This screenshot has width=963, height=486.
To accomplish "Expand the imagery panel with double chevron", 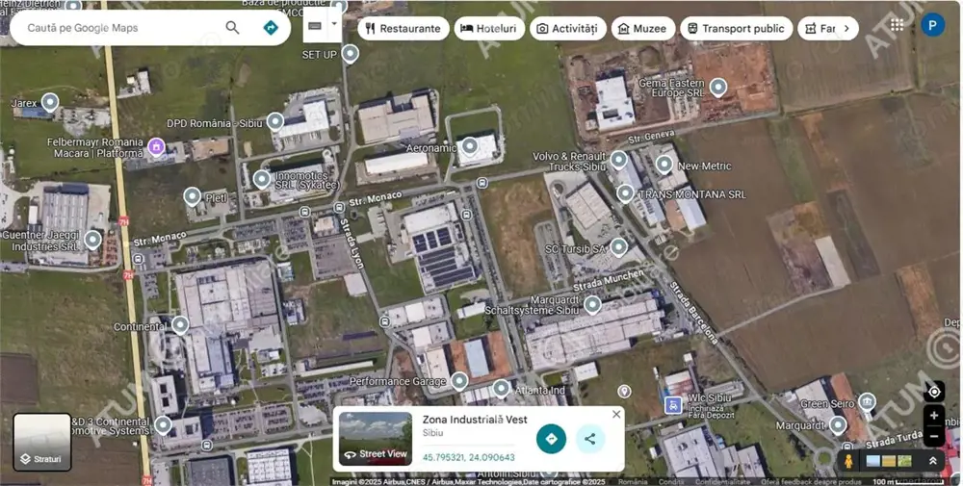I will (x=933, y=461).
